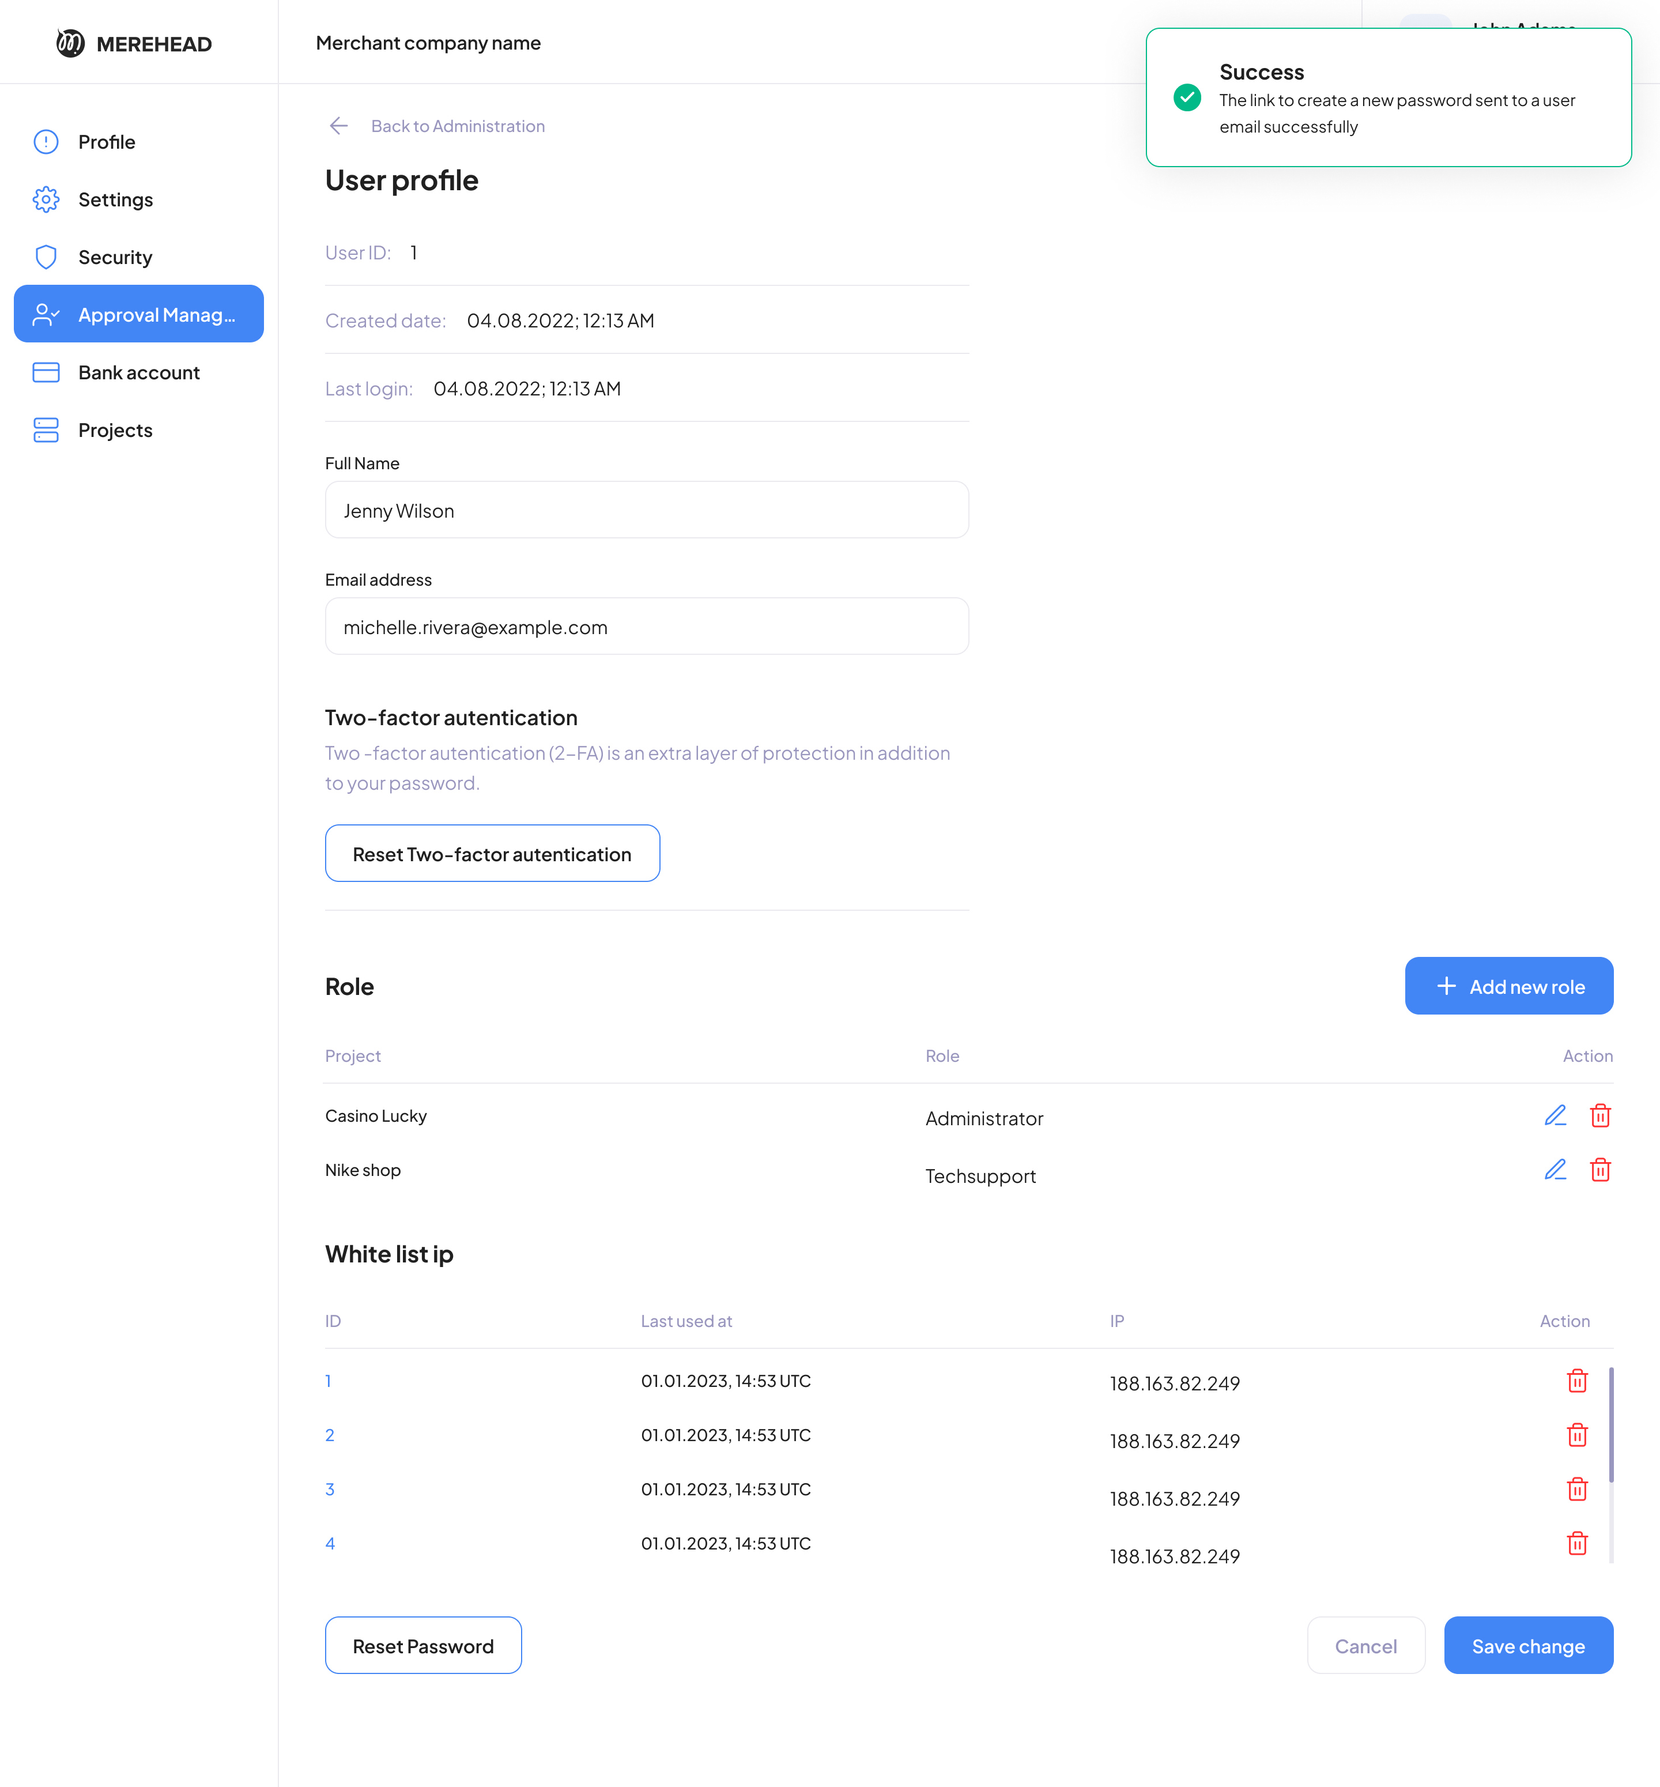Click Reset Two-factor autentication button
Image resolution: width=1660 pixels, height=1787 pixels.
click(492, 854)
